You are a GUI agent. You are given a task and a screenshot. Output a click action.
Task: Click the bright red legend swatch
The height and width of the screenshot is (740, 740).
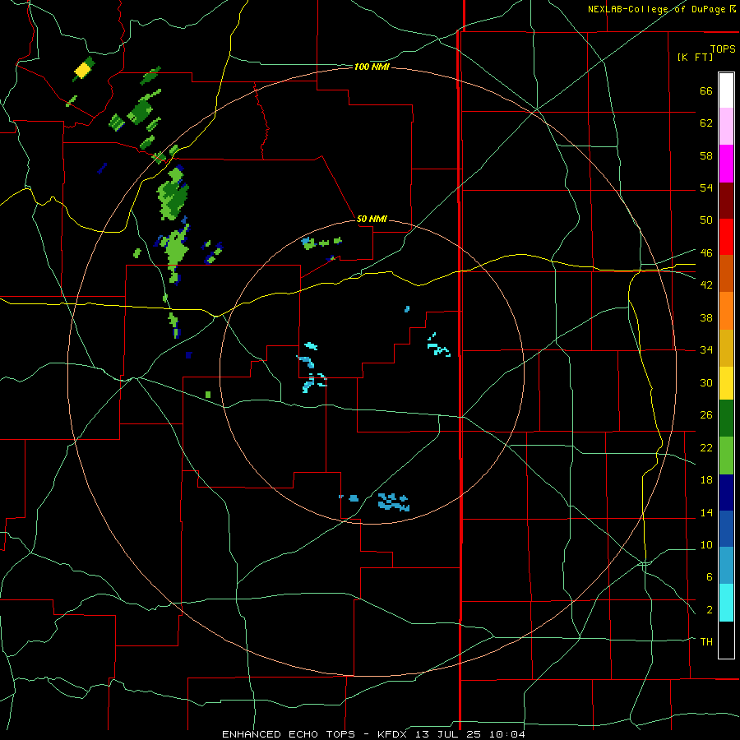(726, 237)
